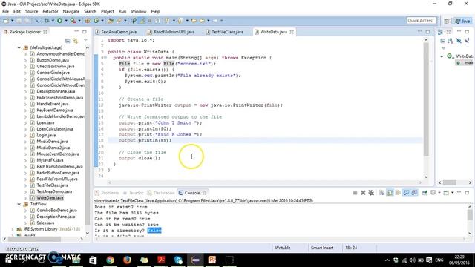
Task: Collapse the WriteData class in Outline
Action: pyautogui.click(x=442, y=56)
